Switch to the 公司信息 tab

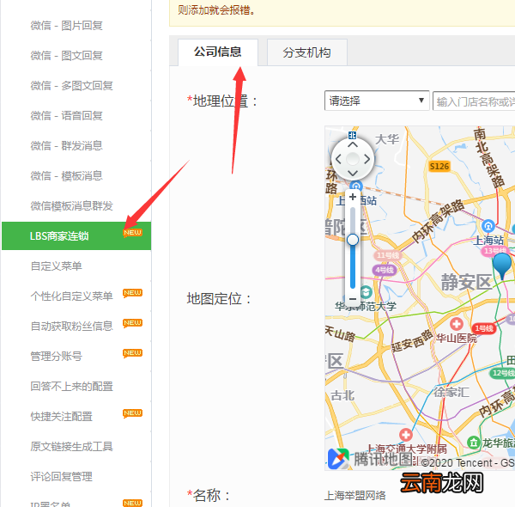[218, 52]
